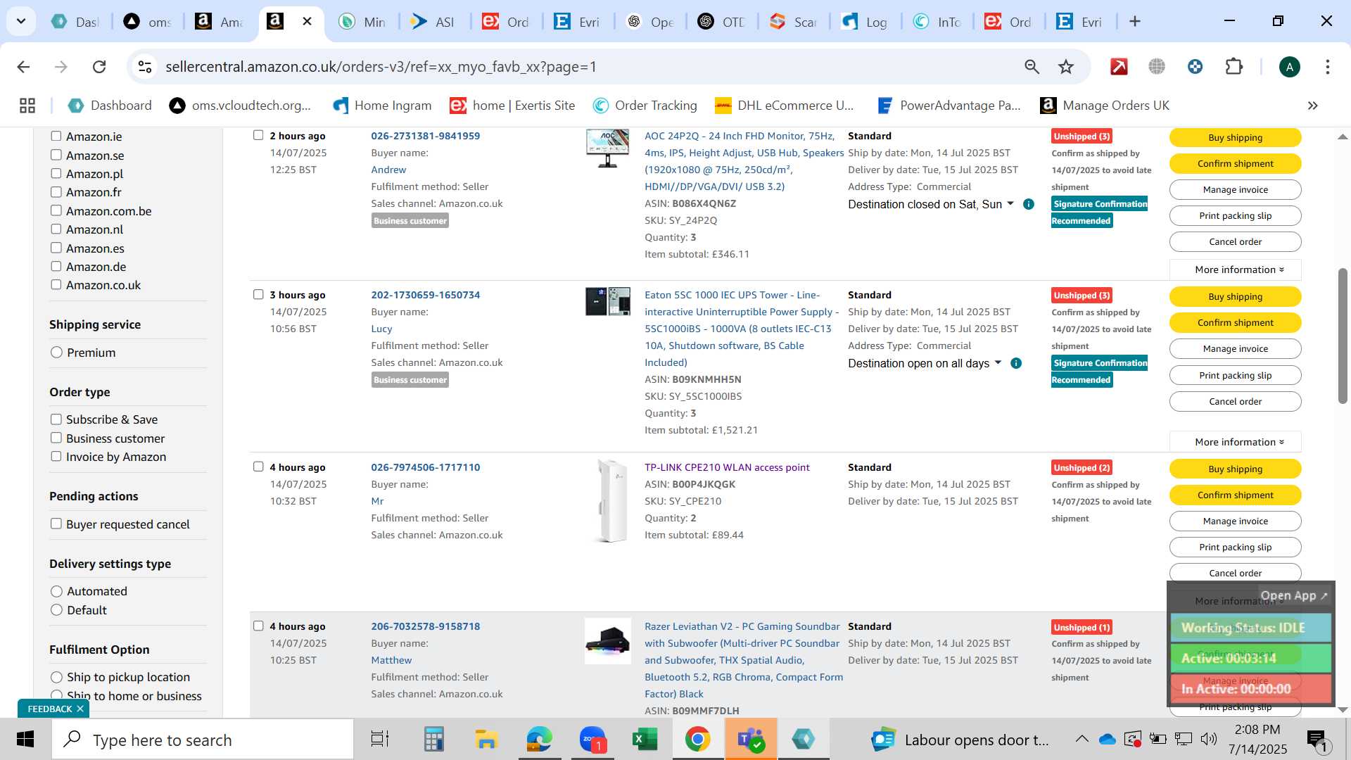Open File Explorer from the taskbar
Image resolution: width=1351 pixels, height=760 pixels.
coord(486,740)
